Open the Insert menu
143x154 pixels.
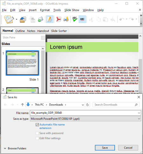coord(33,10)
